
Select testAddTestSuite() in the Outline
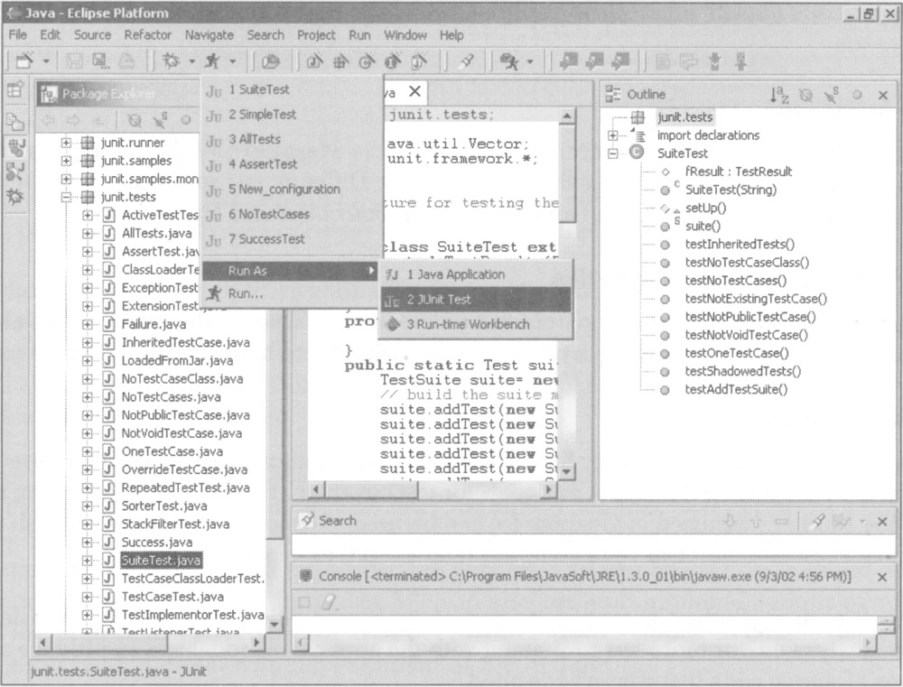[x=736, y=389]
